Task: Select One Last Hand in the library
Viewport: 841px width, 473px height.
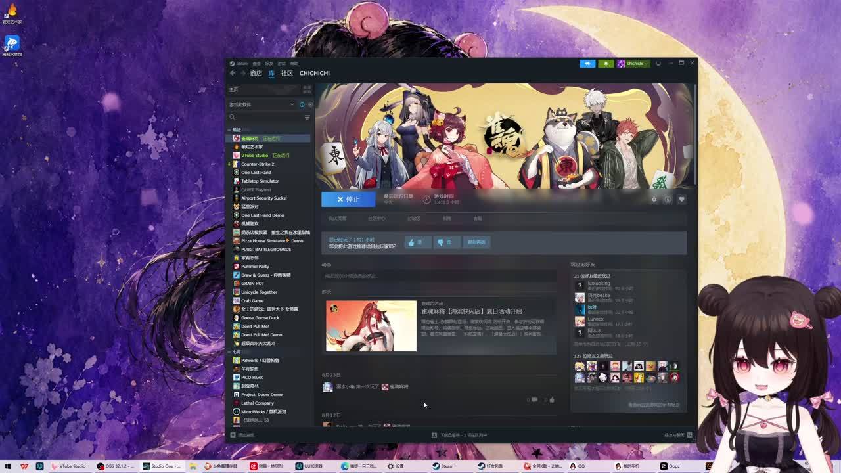Action: (269, 173)
